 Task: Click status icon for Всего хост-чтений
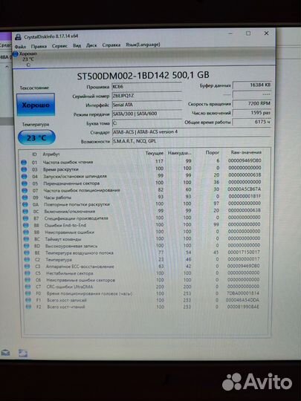point(29,307)
